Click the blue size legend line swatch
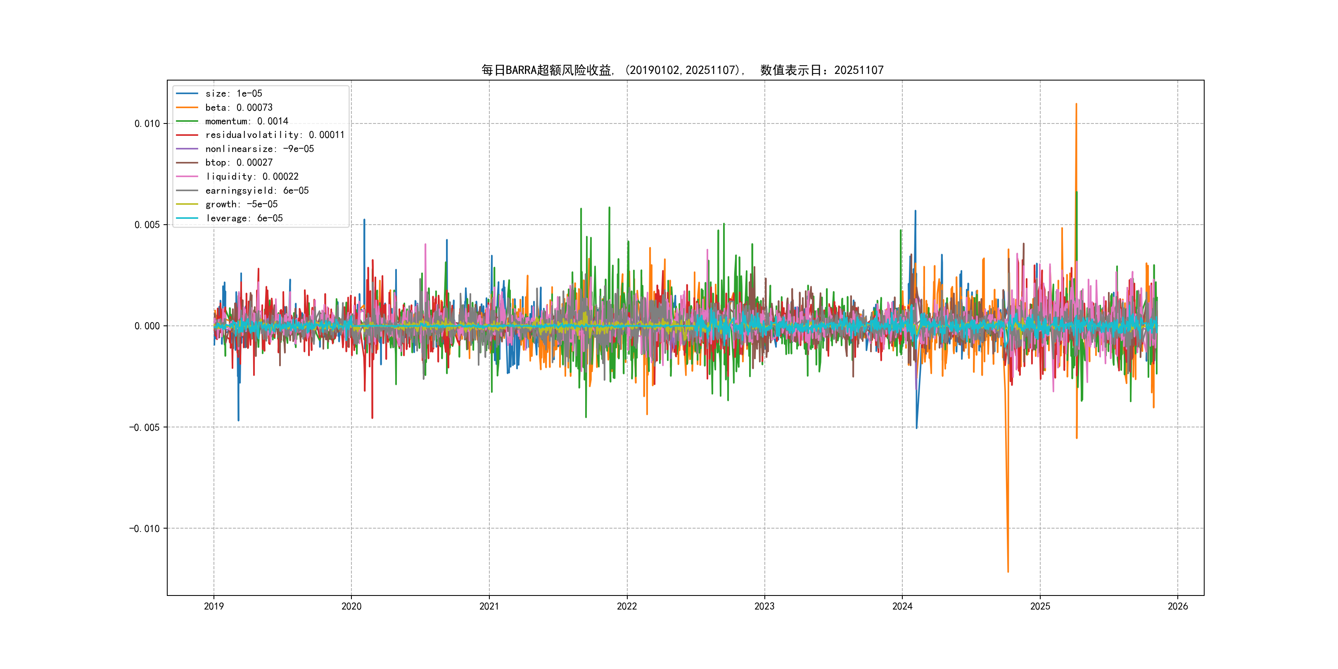The height and width of the screenshot is (669, 1338). pos(187,93)
